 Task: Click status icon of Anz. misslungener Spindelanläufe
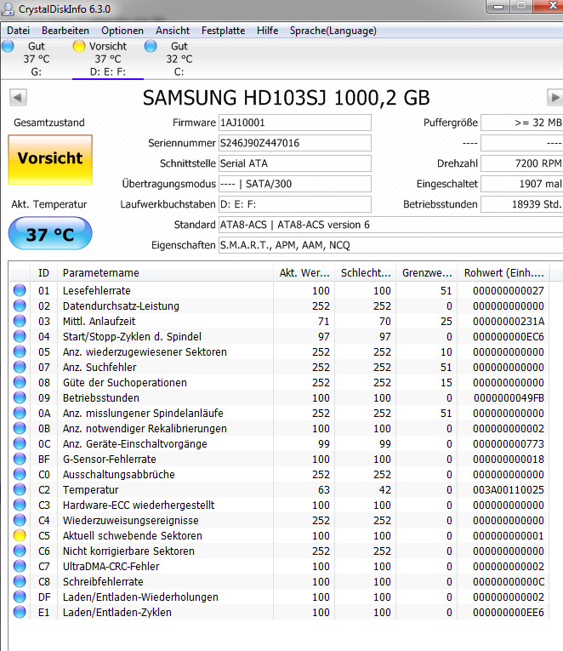[x=20, y=413]
